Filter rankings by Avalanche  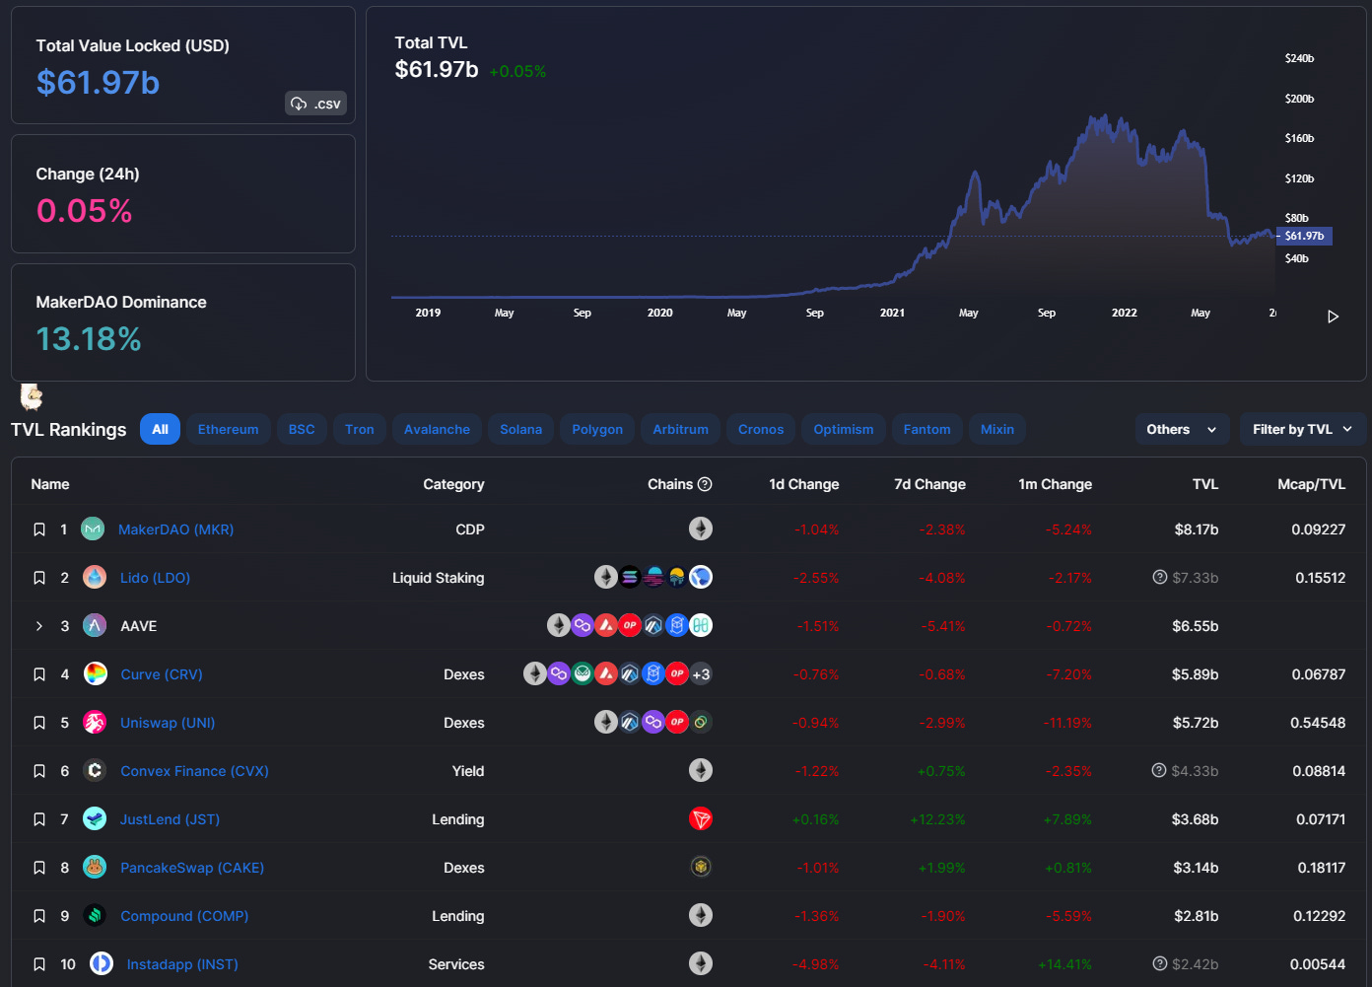(437, 429)
